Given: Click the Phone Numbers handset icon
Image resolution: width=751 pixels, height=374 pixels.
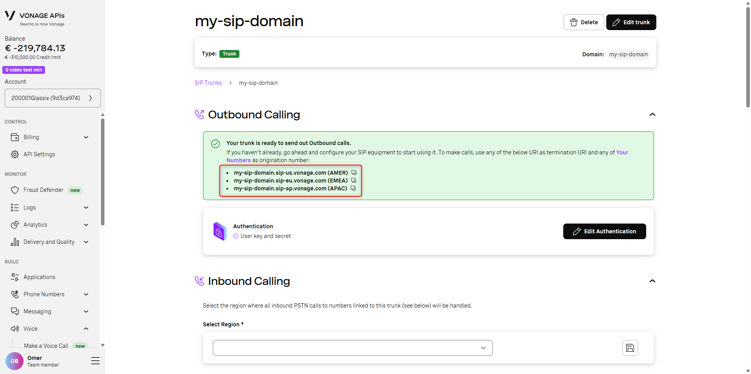Looking at the screenshot, I should coord(15,294).
